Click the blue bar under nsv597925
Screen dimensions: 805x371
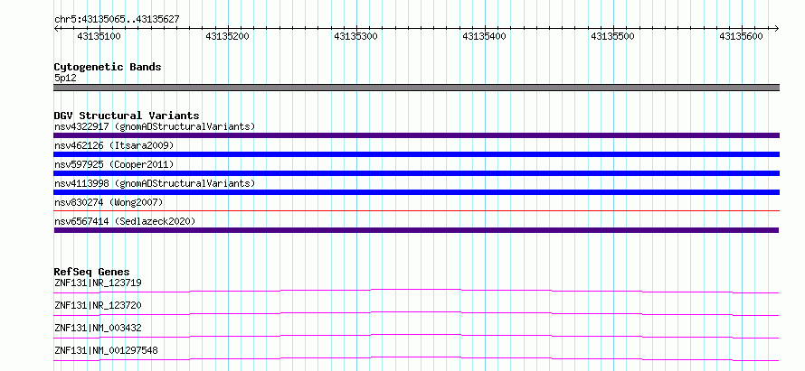pos(416,173)
